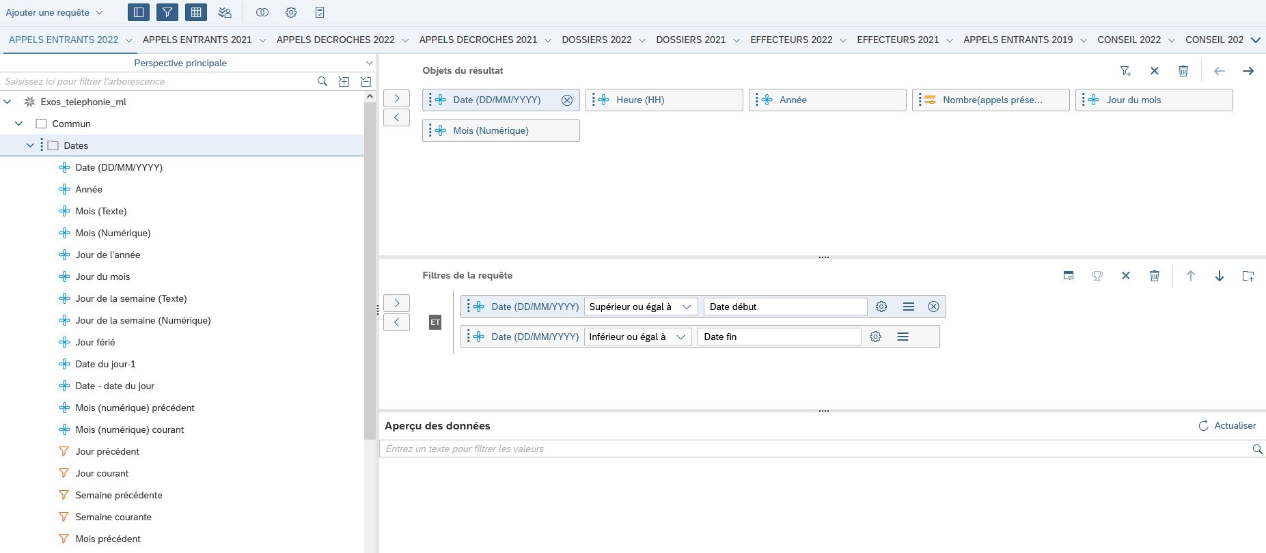Remove Date (DD/MM/YYYY) from result objects

(x=567, y=100)
